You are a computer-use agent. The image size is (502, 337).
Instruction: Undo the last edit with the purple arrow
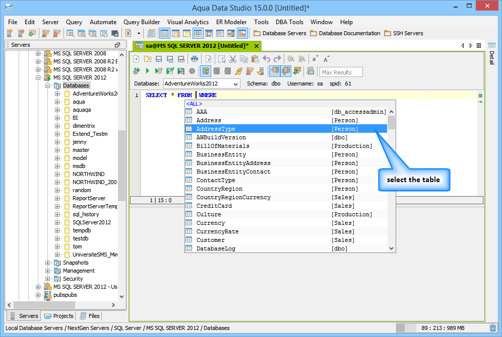(266, 59)
